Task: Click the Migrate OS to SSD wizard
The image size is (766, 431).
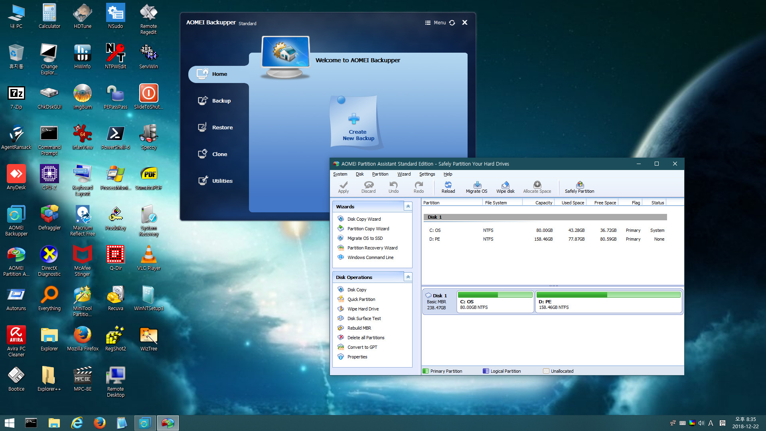Action: pyautogui.click(x=365, y=238)
